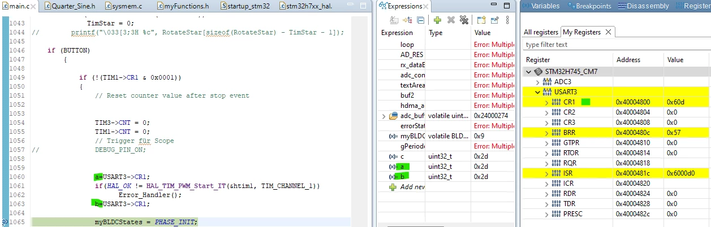The height and width of the screenshot is (227, 711).
Task: Click the green plus Add Expression icon
Action: (437, 20)
